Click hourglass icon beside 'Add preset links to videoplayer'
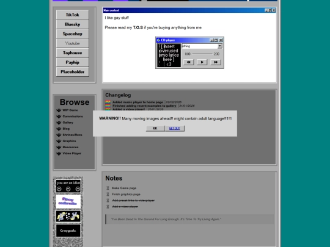This screenshot has width=330, height=247. click(108, 201)
